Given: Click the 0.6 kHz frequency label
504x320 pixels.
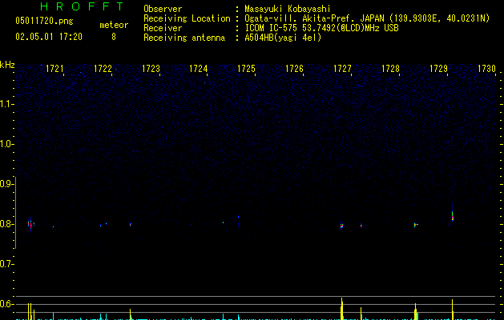Looking at the screenshot, I should point(6,304).
